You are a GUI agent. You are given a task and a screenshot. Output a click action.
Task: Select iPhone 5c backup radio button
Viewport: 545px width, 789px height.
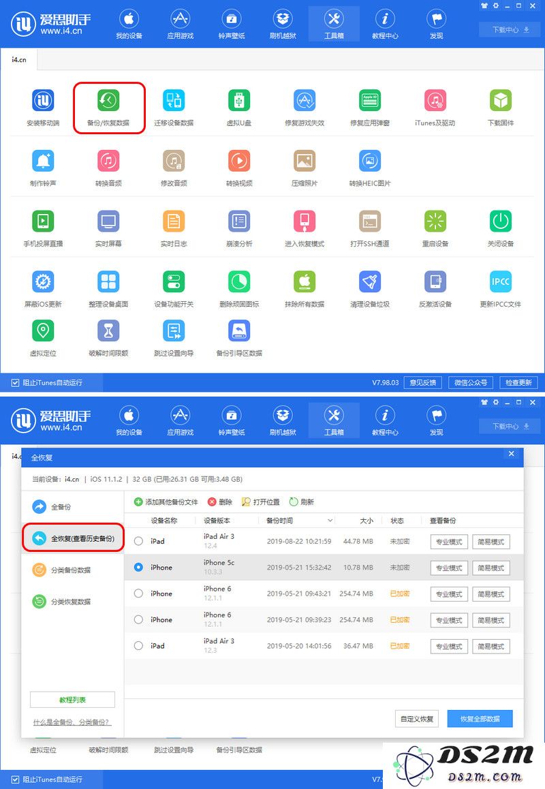point(138,568)
